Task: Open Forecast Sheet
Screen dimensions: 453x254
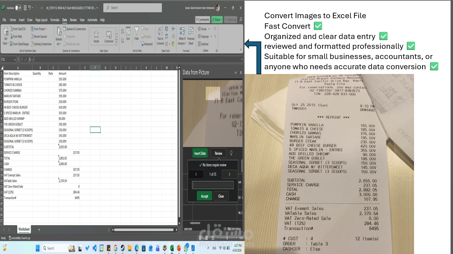Action: pos(191,36)
